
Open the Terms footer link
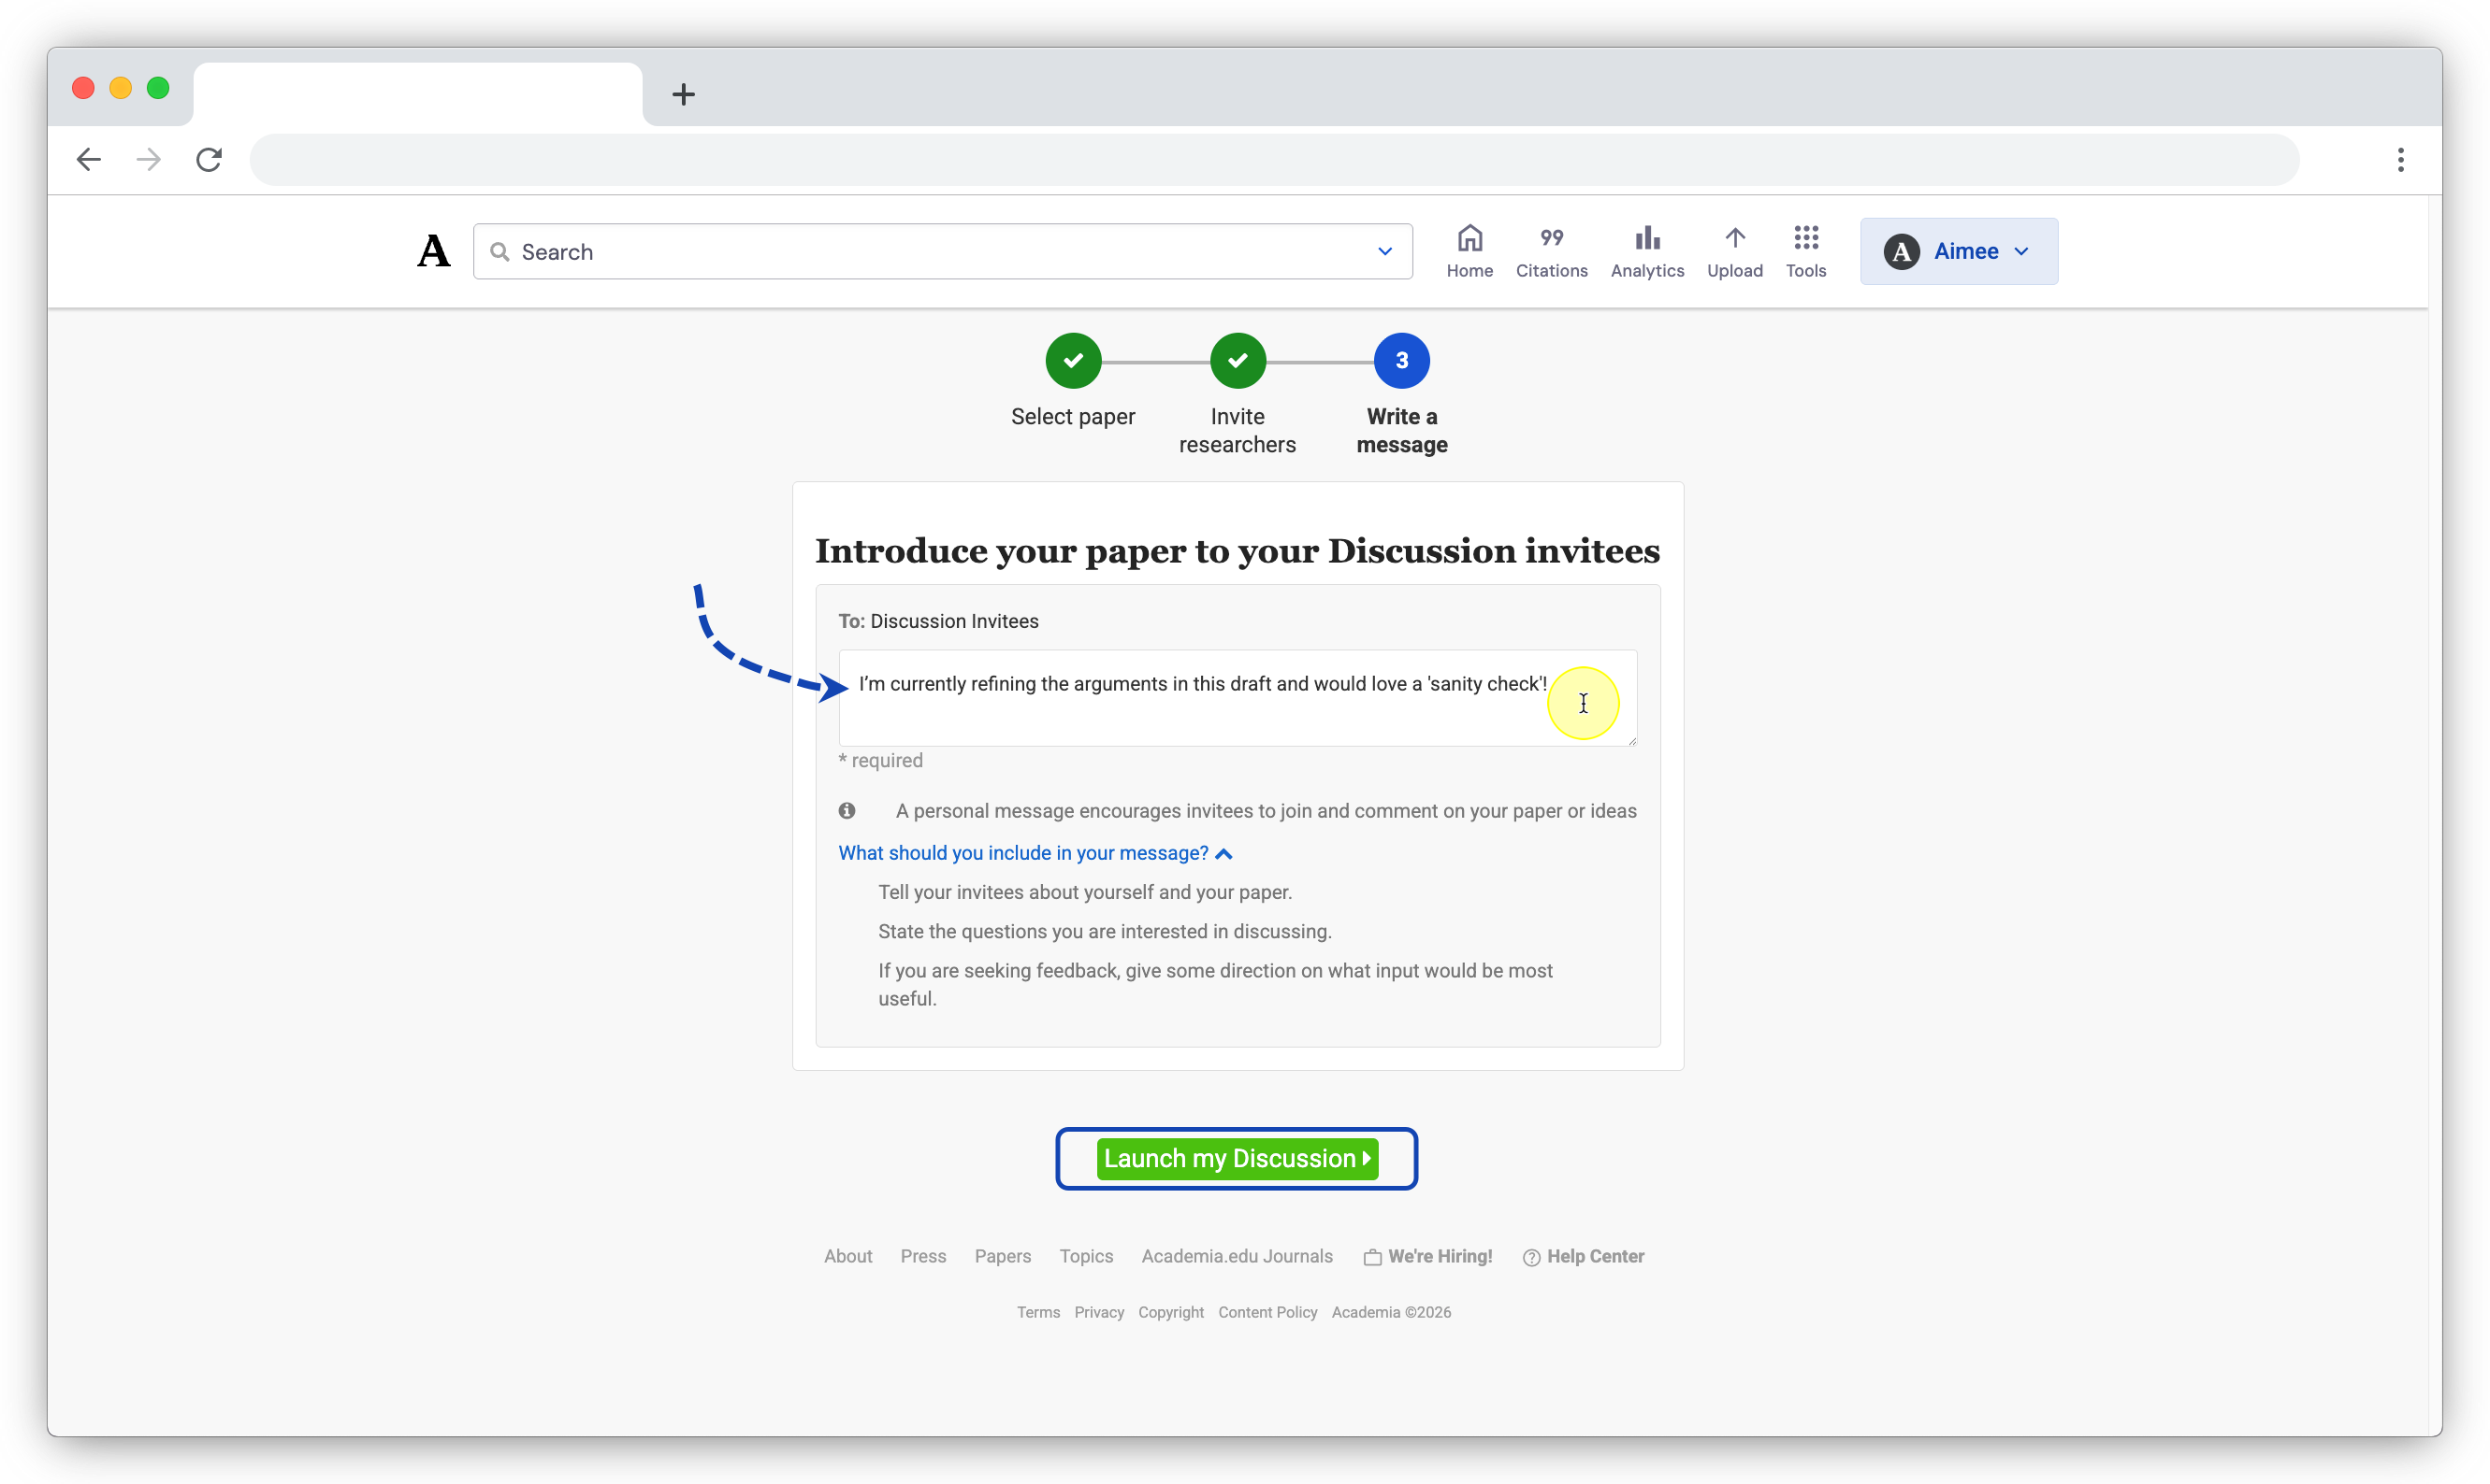tap(1038, 1312)
